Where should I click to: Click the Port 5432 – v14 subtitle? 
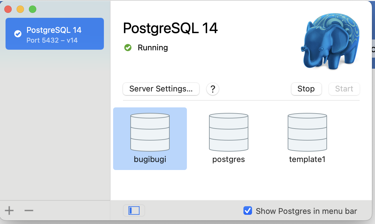point(52,40)
